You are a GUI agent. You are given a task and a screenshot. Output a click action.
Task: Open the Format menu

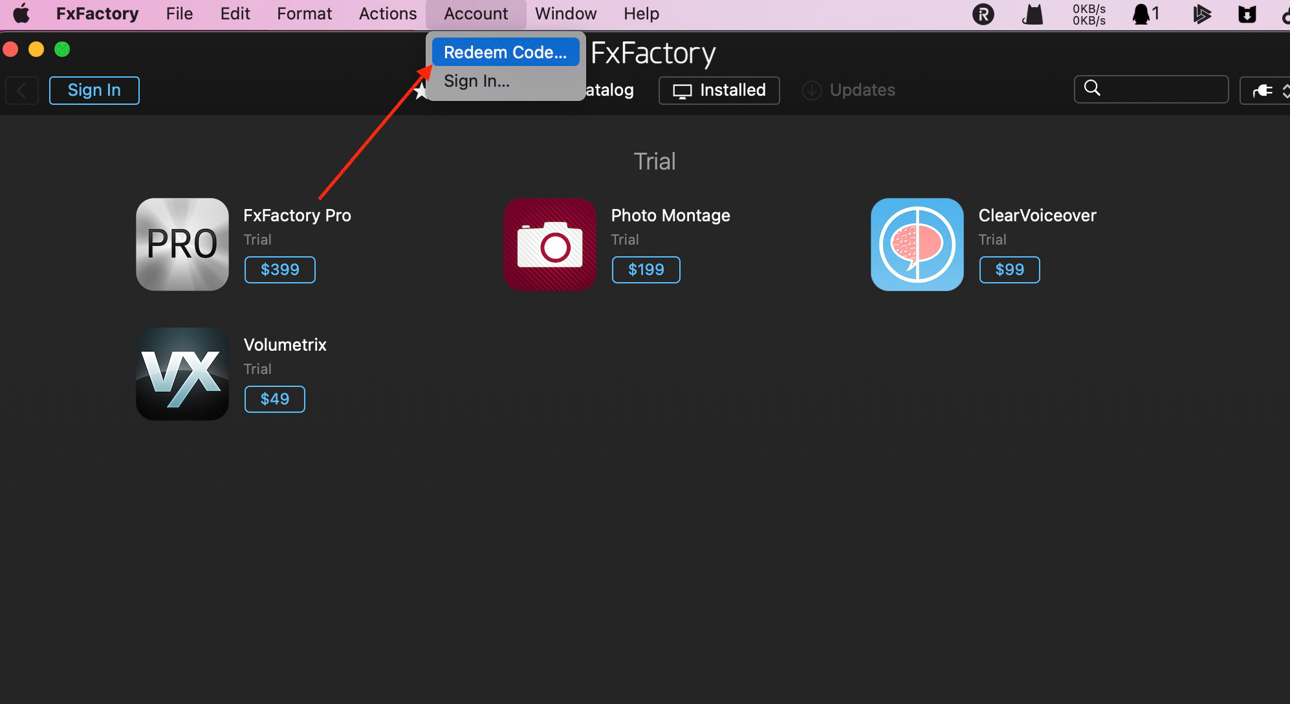pos(304,14)
